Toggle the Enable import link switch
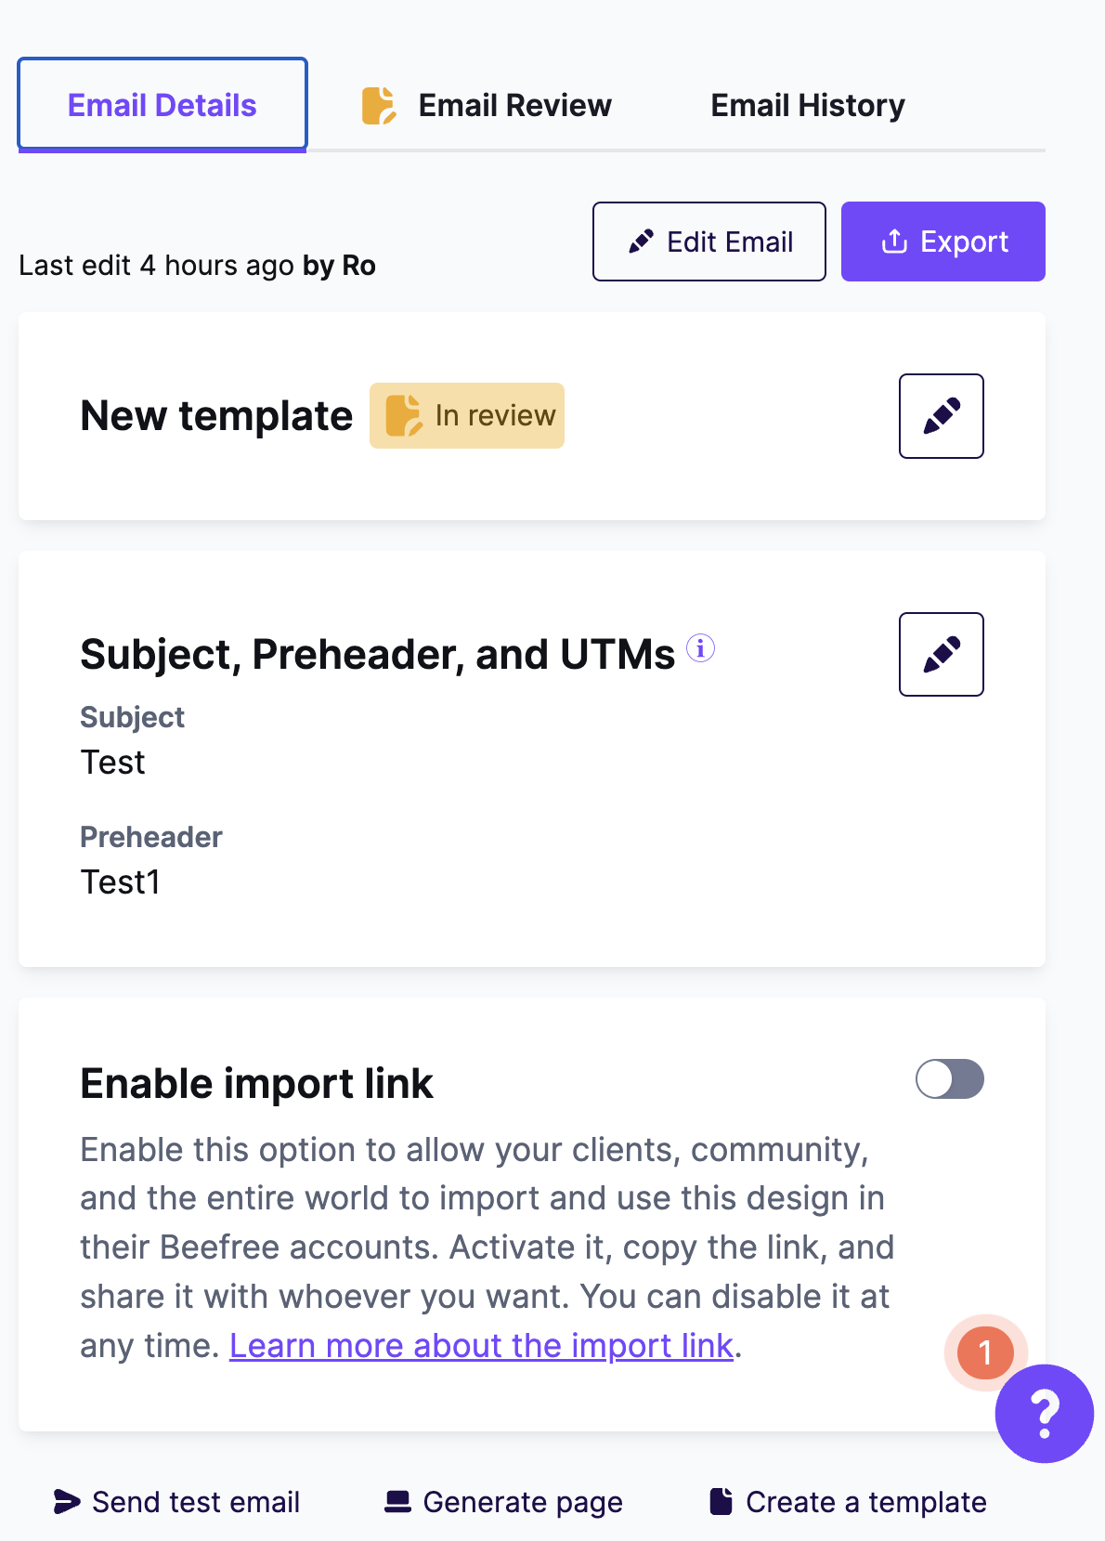This screenshot has height=1541, width=1105. point(949,1079)
